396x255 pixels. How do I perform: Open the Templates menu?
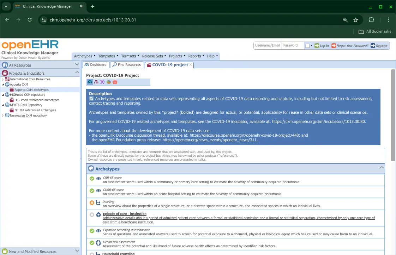coord(108,56)
